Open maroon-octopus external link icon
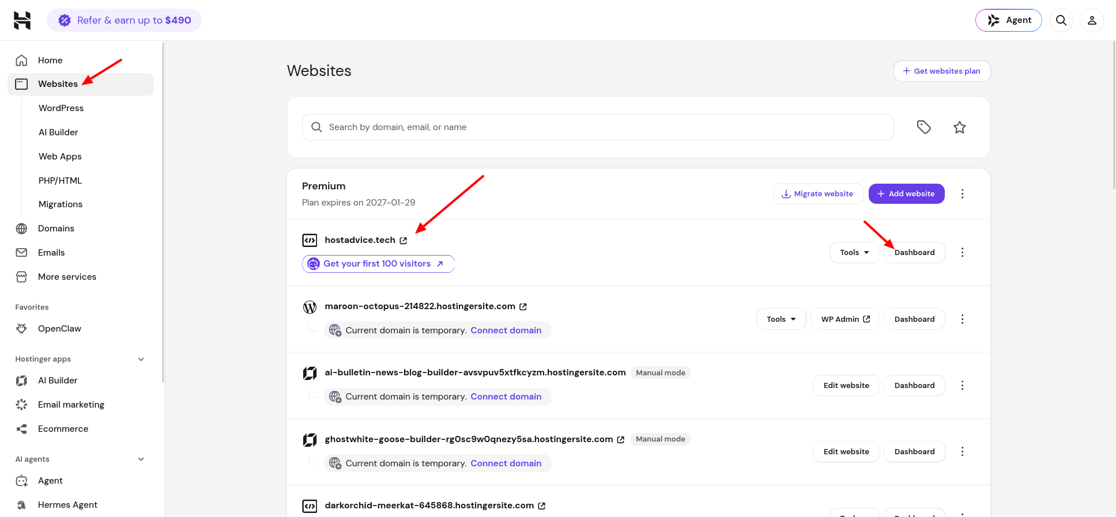The width and height of the screenshot is (1116, 517). pyautogui.click(x=523, y=307)
